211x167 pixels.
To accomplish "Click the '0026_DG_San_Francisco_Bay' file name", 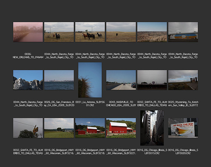I will pyautogui.click(x=59, y=104).
